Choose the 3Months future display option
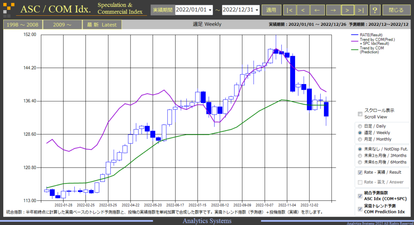The height and width of the screenshot is (225, 414). coord(359,156)
